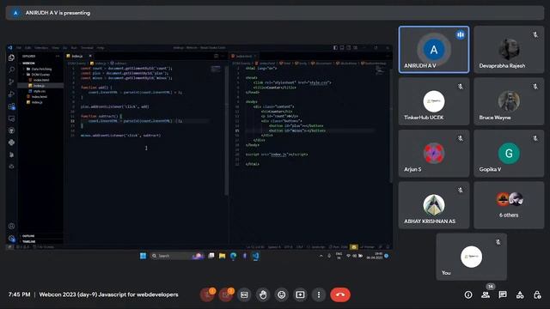Open Microsoft Edge from the shared taskbar
Viewport: 550px width, 309px height.
pyautogui.click(x=233, y=256)
